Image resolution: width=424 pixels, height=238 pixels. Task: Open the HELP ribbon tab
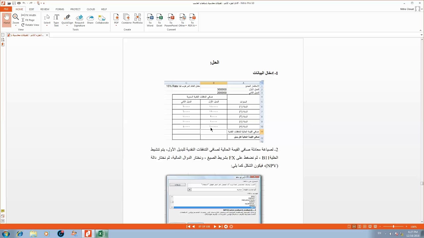pyautogui.click(x=104, y=9)
